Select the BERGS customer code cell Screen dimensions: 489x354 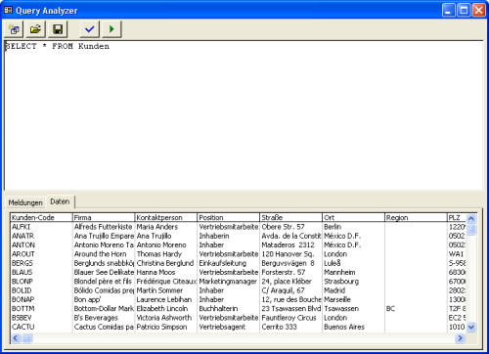click(41, 263)
